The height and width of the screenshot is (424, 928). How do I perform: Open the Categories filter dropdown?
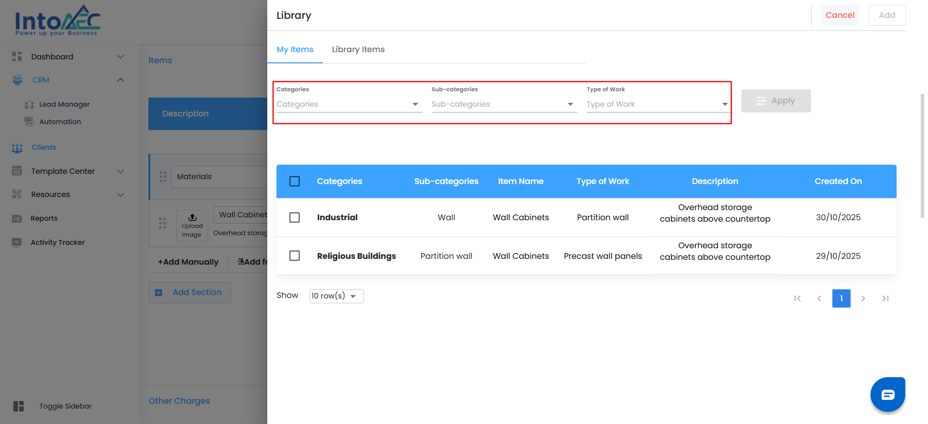coord(348,104)
